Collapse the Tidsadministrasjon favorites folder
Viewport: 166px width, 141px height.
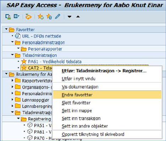point(12,55)
